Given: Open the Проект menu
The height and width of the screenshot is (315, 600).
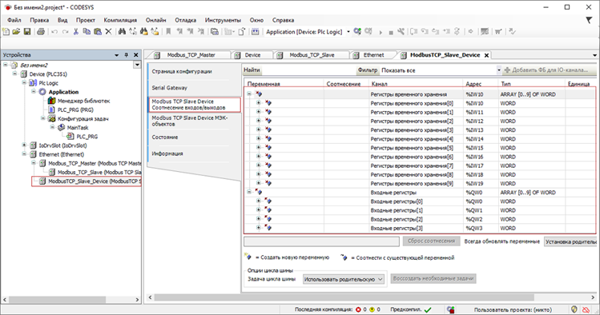Looking at the screenshot, I should click(x=86, y=20).
